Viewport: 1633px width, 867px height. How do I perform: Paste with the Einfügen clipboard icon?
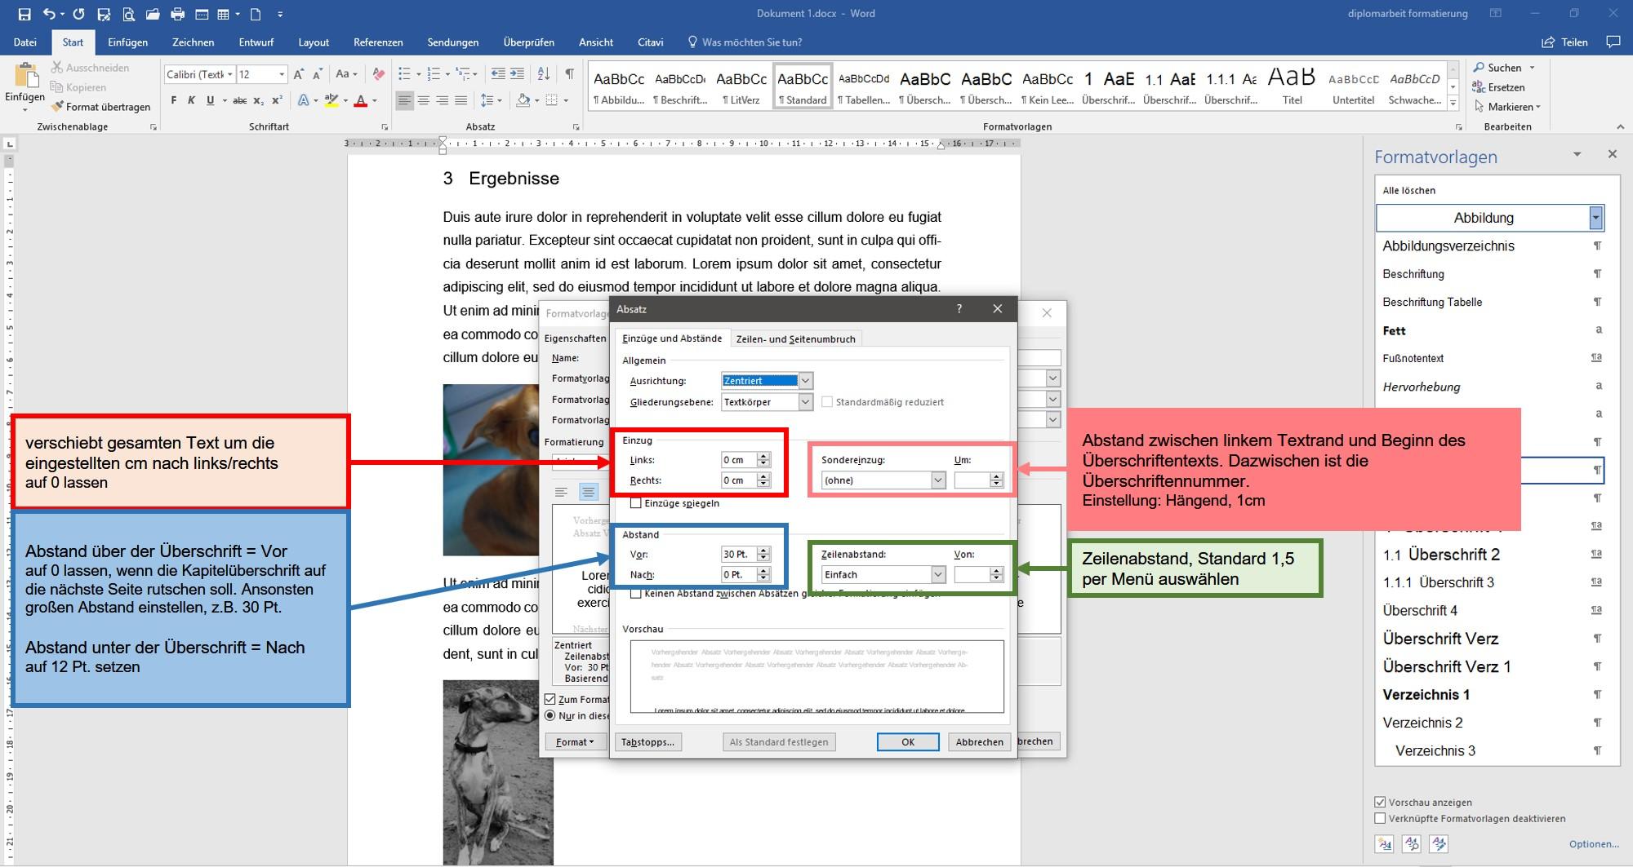25,76
